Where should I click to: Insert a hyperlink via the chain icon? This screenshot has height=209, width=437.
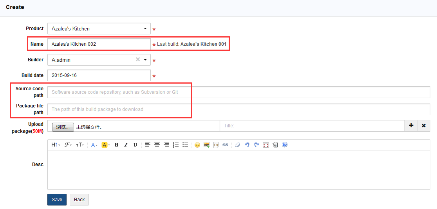(226, 145)
